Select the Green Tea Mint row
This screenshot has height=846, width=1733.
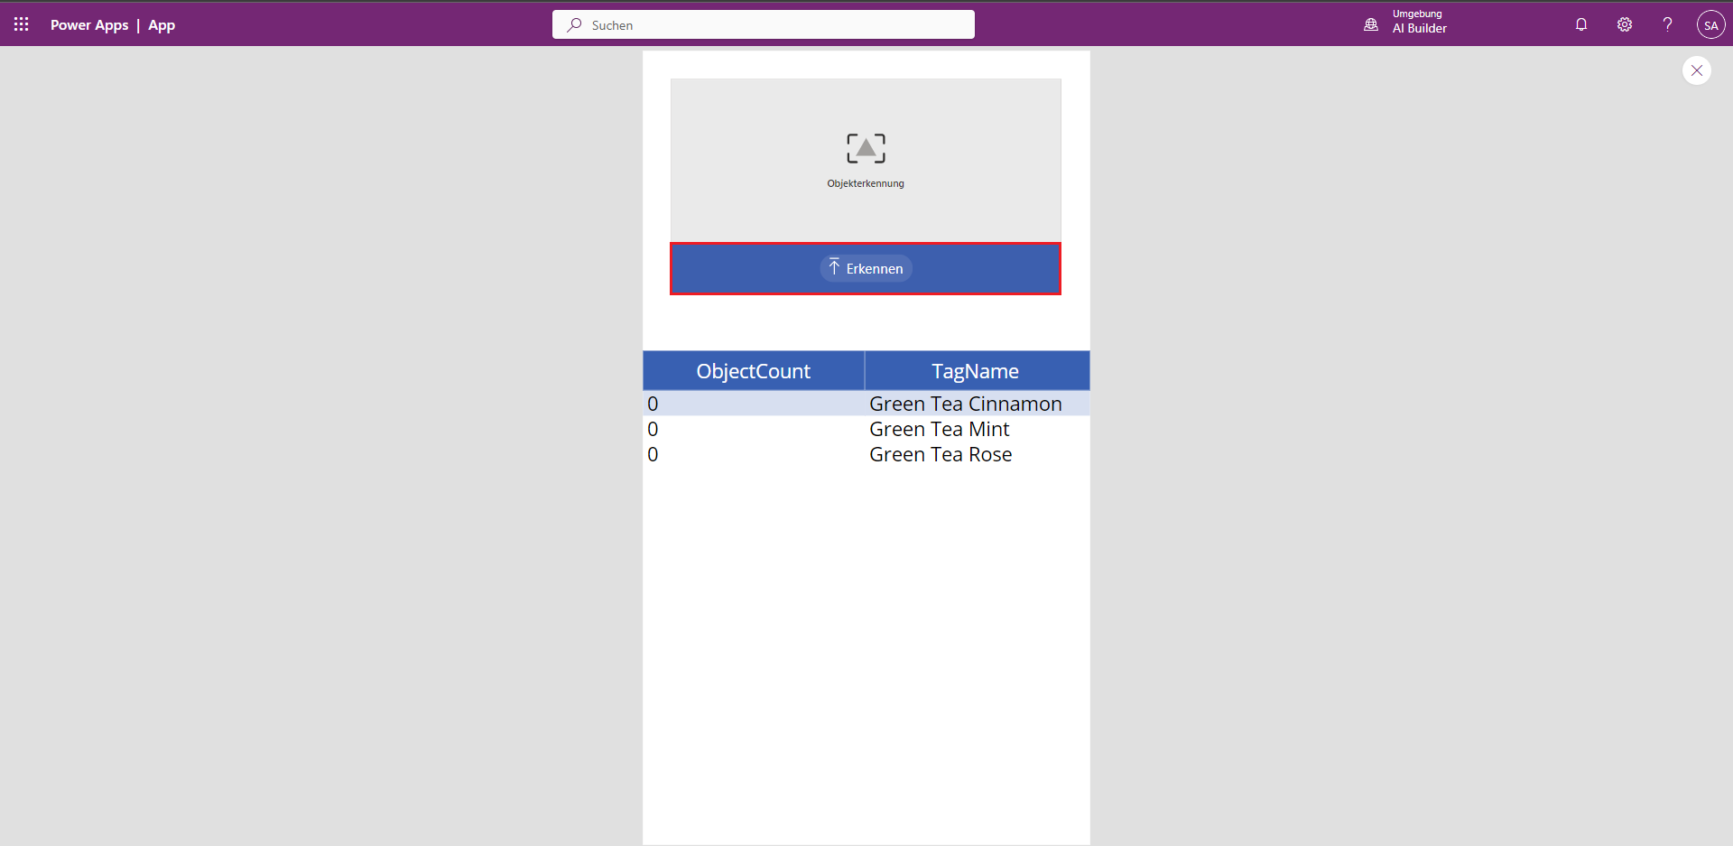[939, 429]
